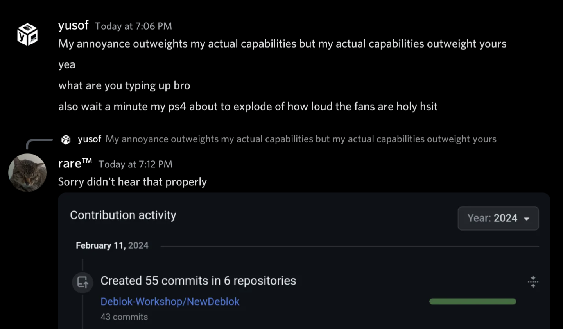
Task: Jump to the replied yusof message preview
Action: tap(301, 139)
